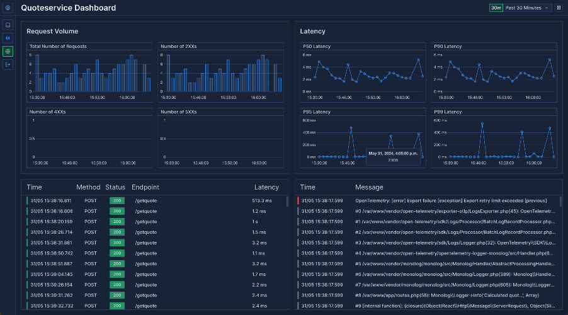Select the first request row at 15:38:16.811
This screenshot has width=568, height=315.
coord(155,200)
